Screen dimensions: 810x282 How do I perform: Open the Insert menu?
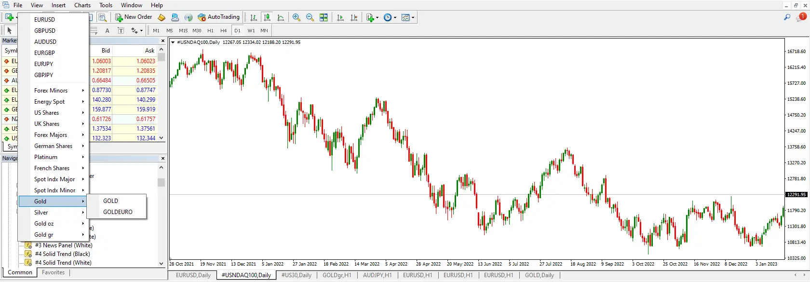pyautogui.click(x=59, y=5)
